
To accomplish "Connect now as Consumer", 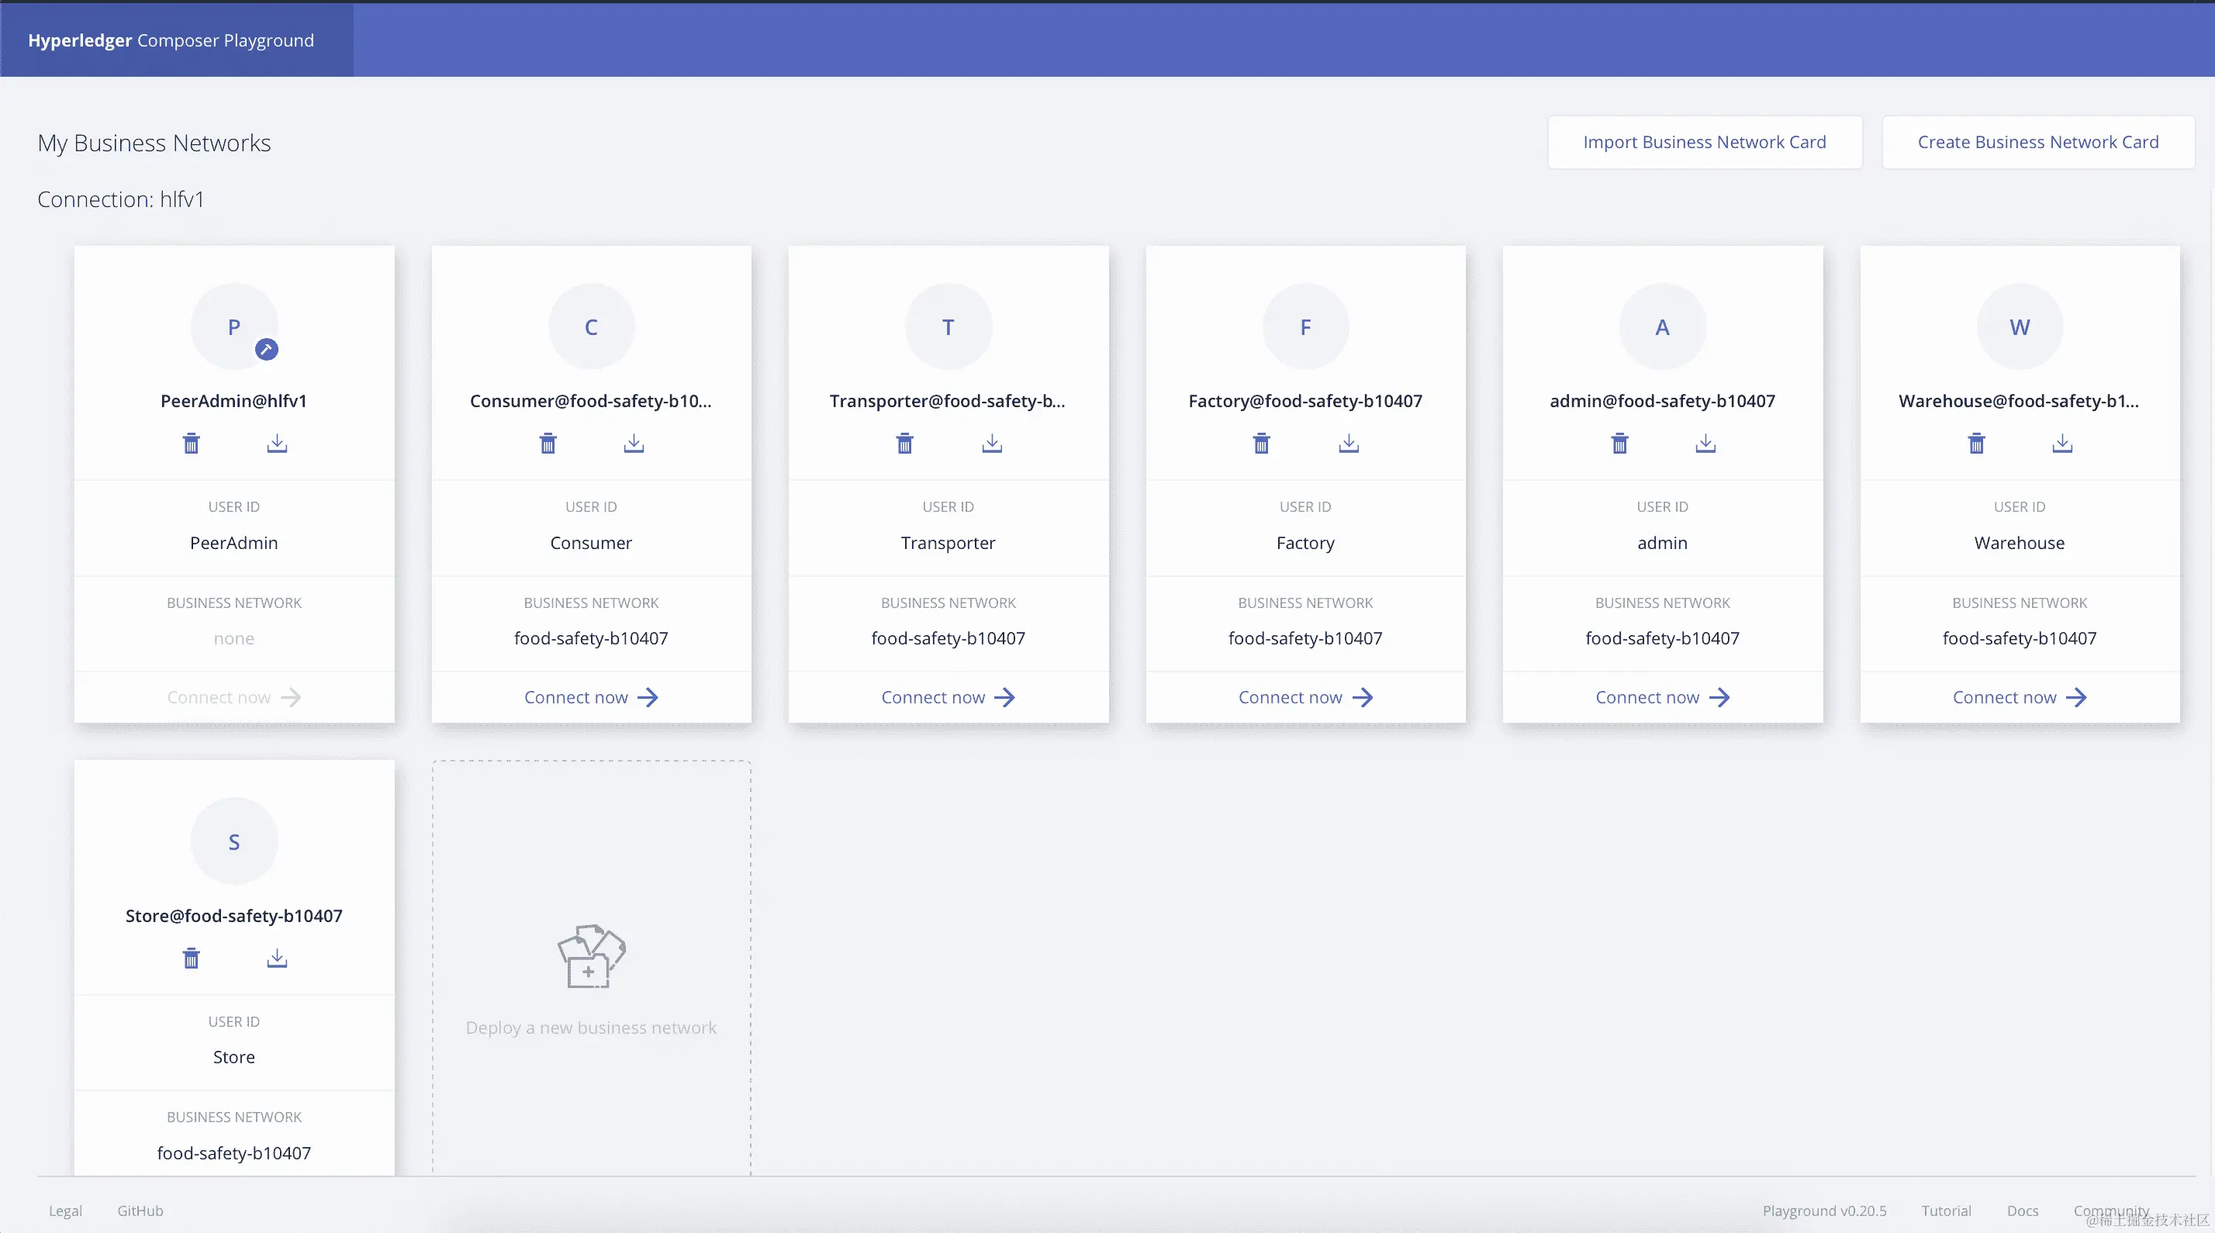I will 591,697.
